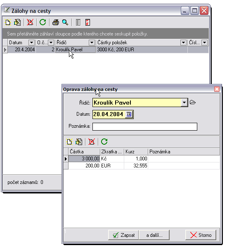
Task: Click the Storno button
Action: click(201, 235)
